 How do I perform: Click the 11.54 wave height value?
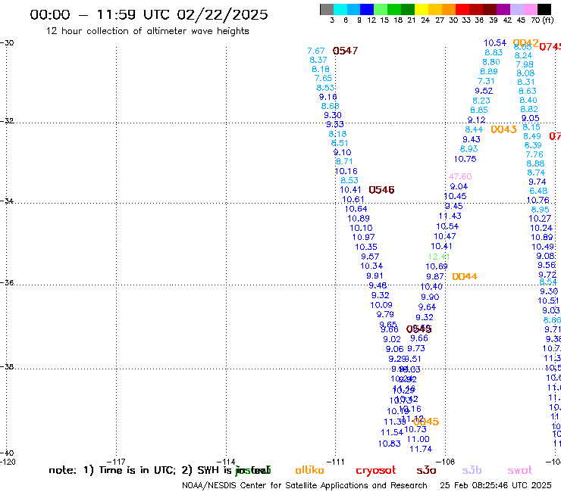392,432
